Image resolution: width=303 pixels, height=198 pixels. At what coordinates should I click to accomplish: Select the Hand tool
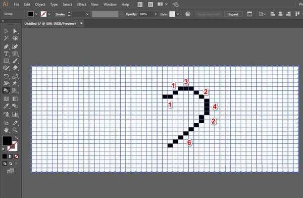pos(6,130)
